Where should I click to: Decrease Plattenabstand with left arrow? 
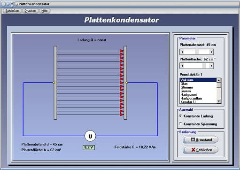182,52
